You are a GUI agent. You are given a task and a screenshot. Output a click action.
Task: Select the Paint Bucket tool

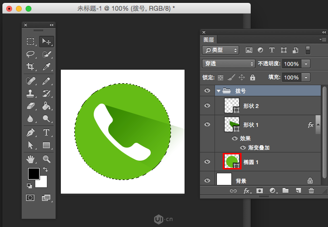[46, 106]
